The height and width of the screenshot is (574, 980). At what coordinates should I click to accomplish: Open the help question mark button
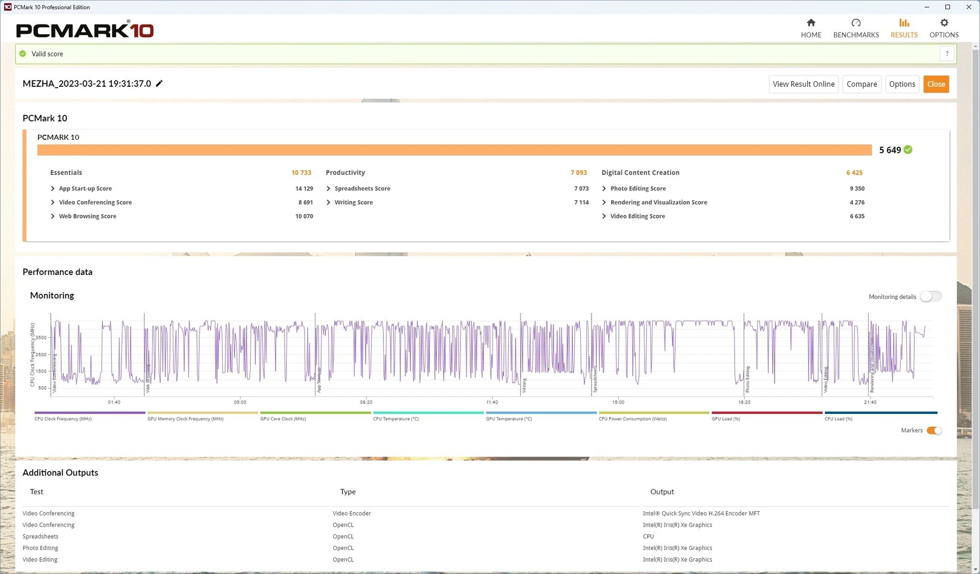947,54
